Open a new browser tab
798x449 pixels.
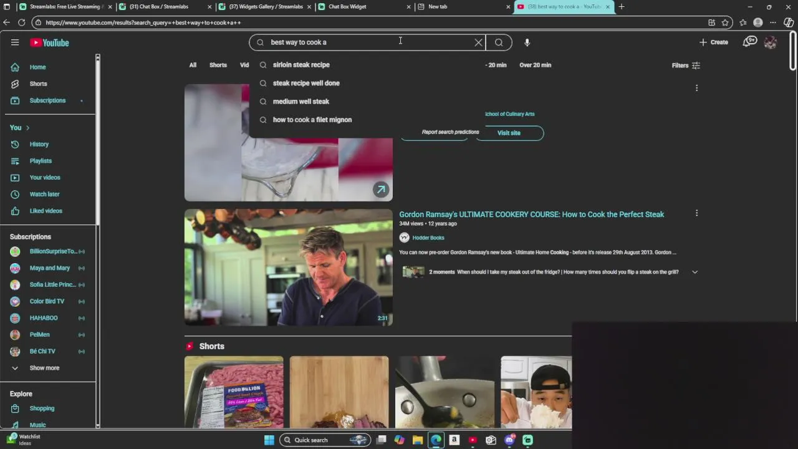[622, 7]
